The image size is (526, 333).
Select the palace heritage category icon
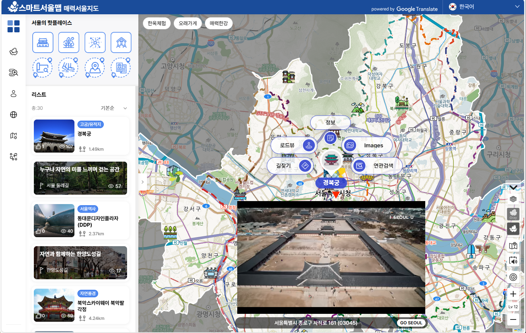(x=43, y=42)
